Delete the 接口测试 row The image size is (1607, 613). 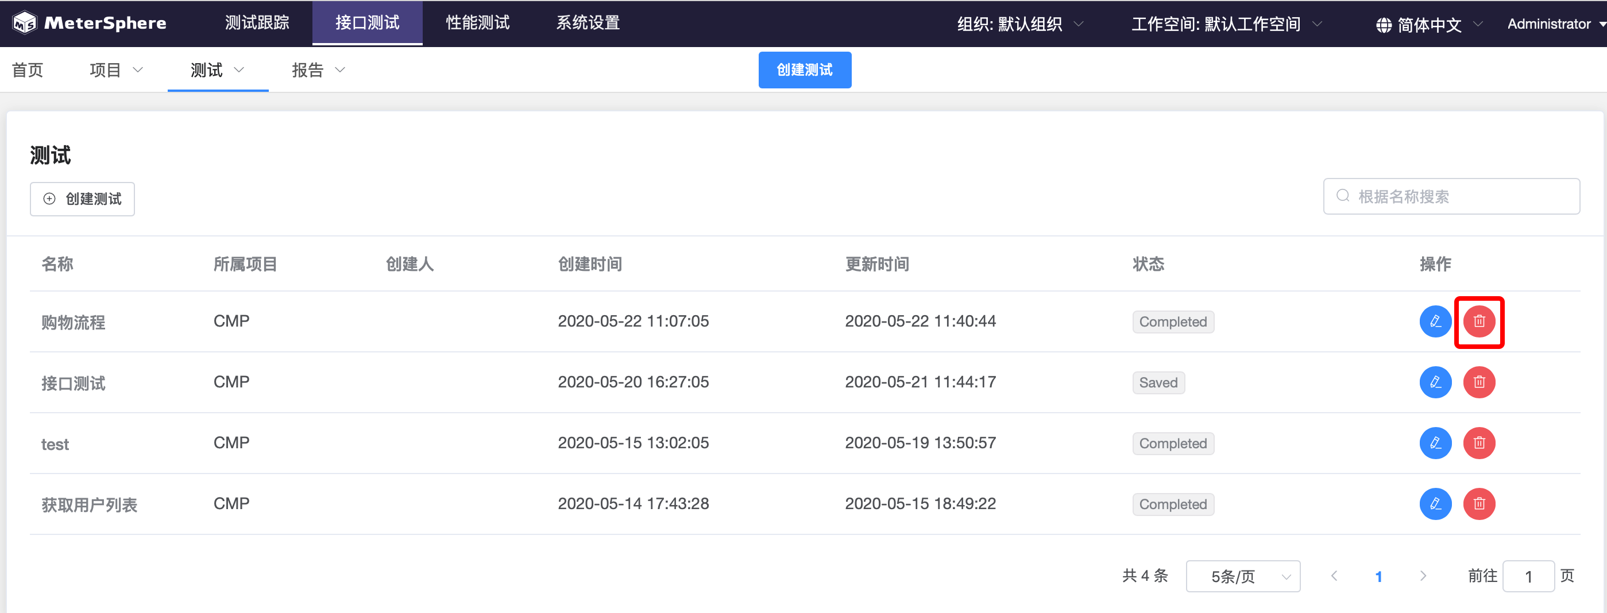pyautogui.click(x=1478, y=382)
